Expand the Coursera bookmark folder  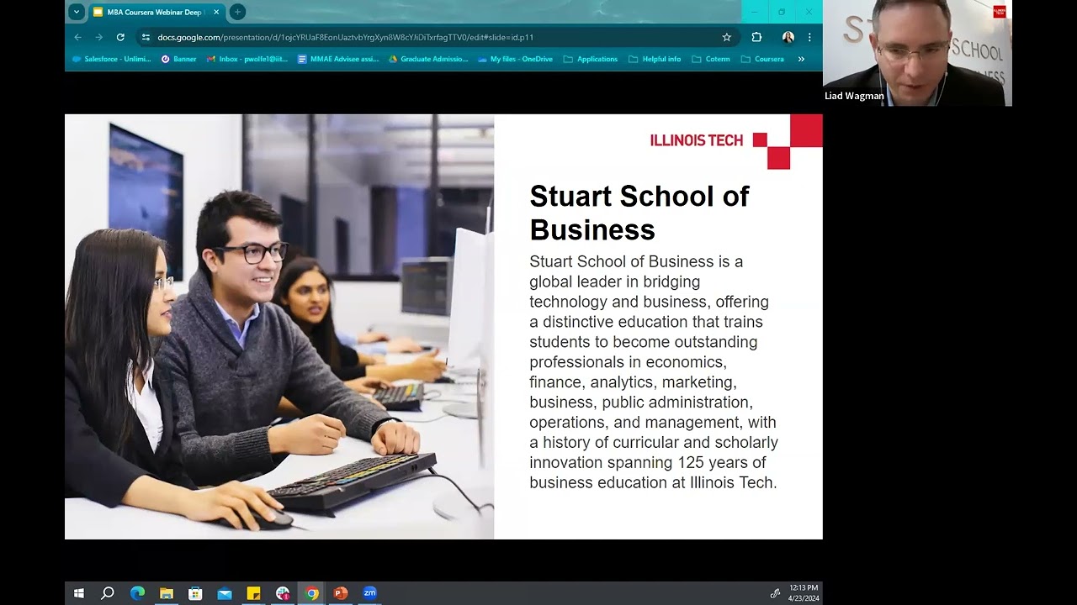click(762, 59)
